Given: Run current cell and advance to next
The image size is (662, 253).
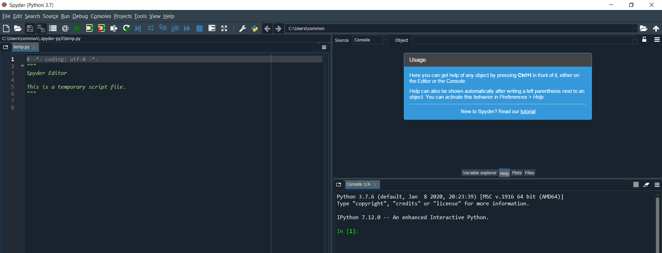Looking at the screenshot, I should point(101,28).
